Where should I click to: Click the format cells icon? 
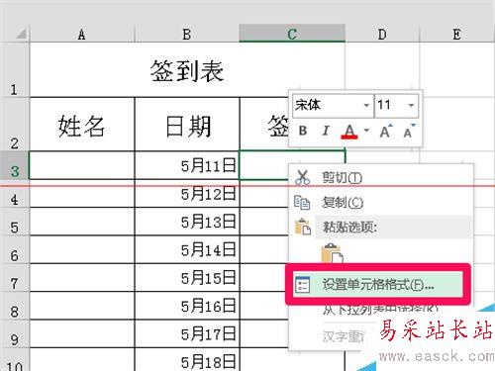pyautogui.click(x=302, y=285)
